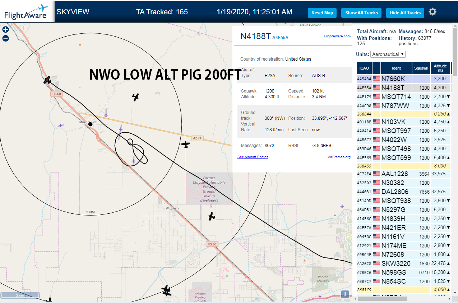Click the FlightAware logo
The image size is (458, 303).
coord(27,12)
